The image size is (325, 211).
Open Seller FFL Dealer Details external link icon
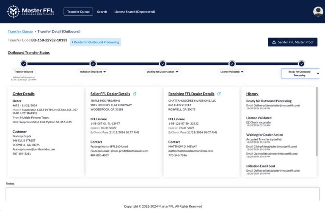[x=135, y=94]
